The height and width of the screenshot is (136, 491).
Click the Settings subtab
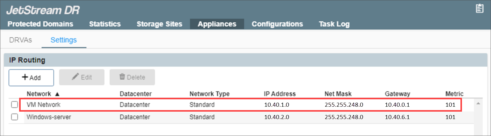point(64,40)
